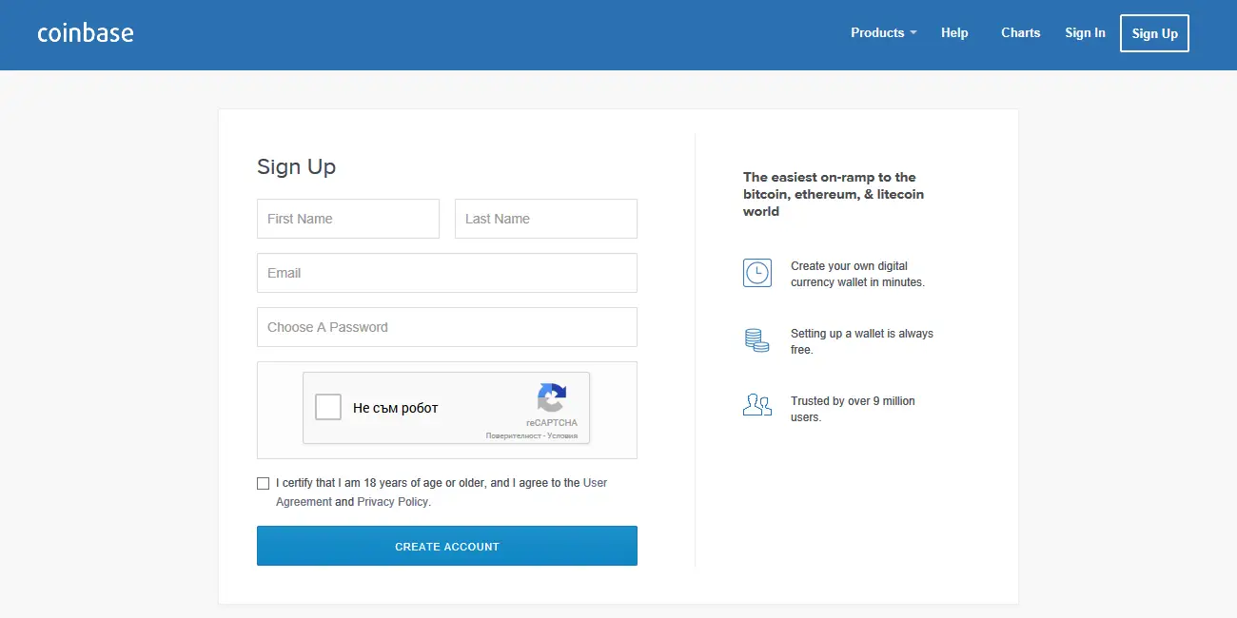This screenshot has height=618, width=1237.
Task: Check the reCAPTCHA robot checkbox
Action: pyautogui.click(x=328, y=407)
